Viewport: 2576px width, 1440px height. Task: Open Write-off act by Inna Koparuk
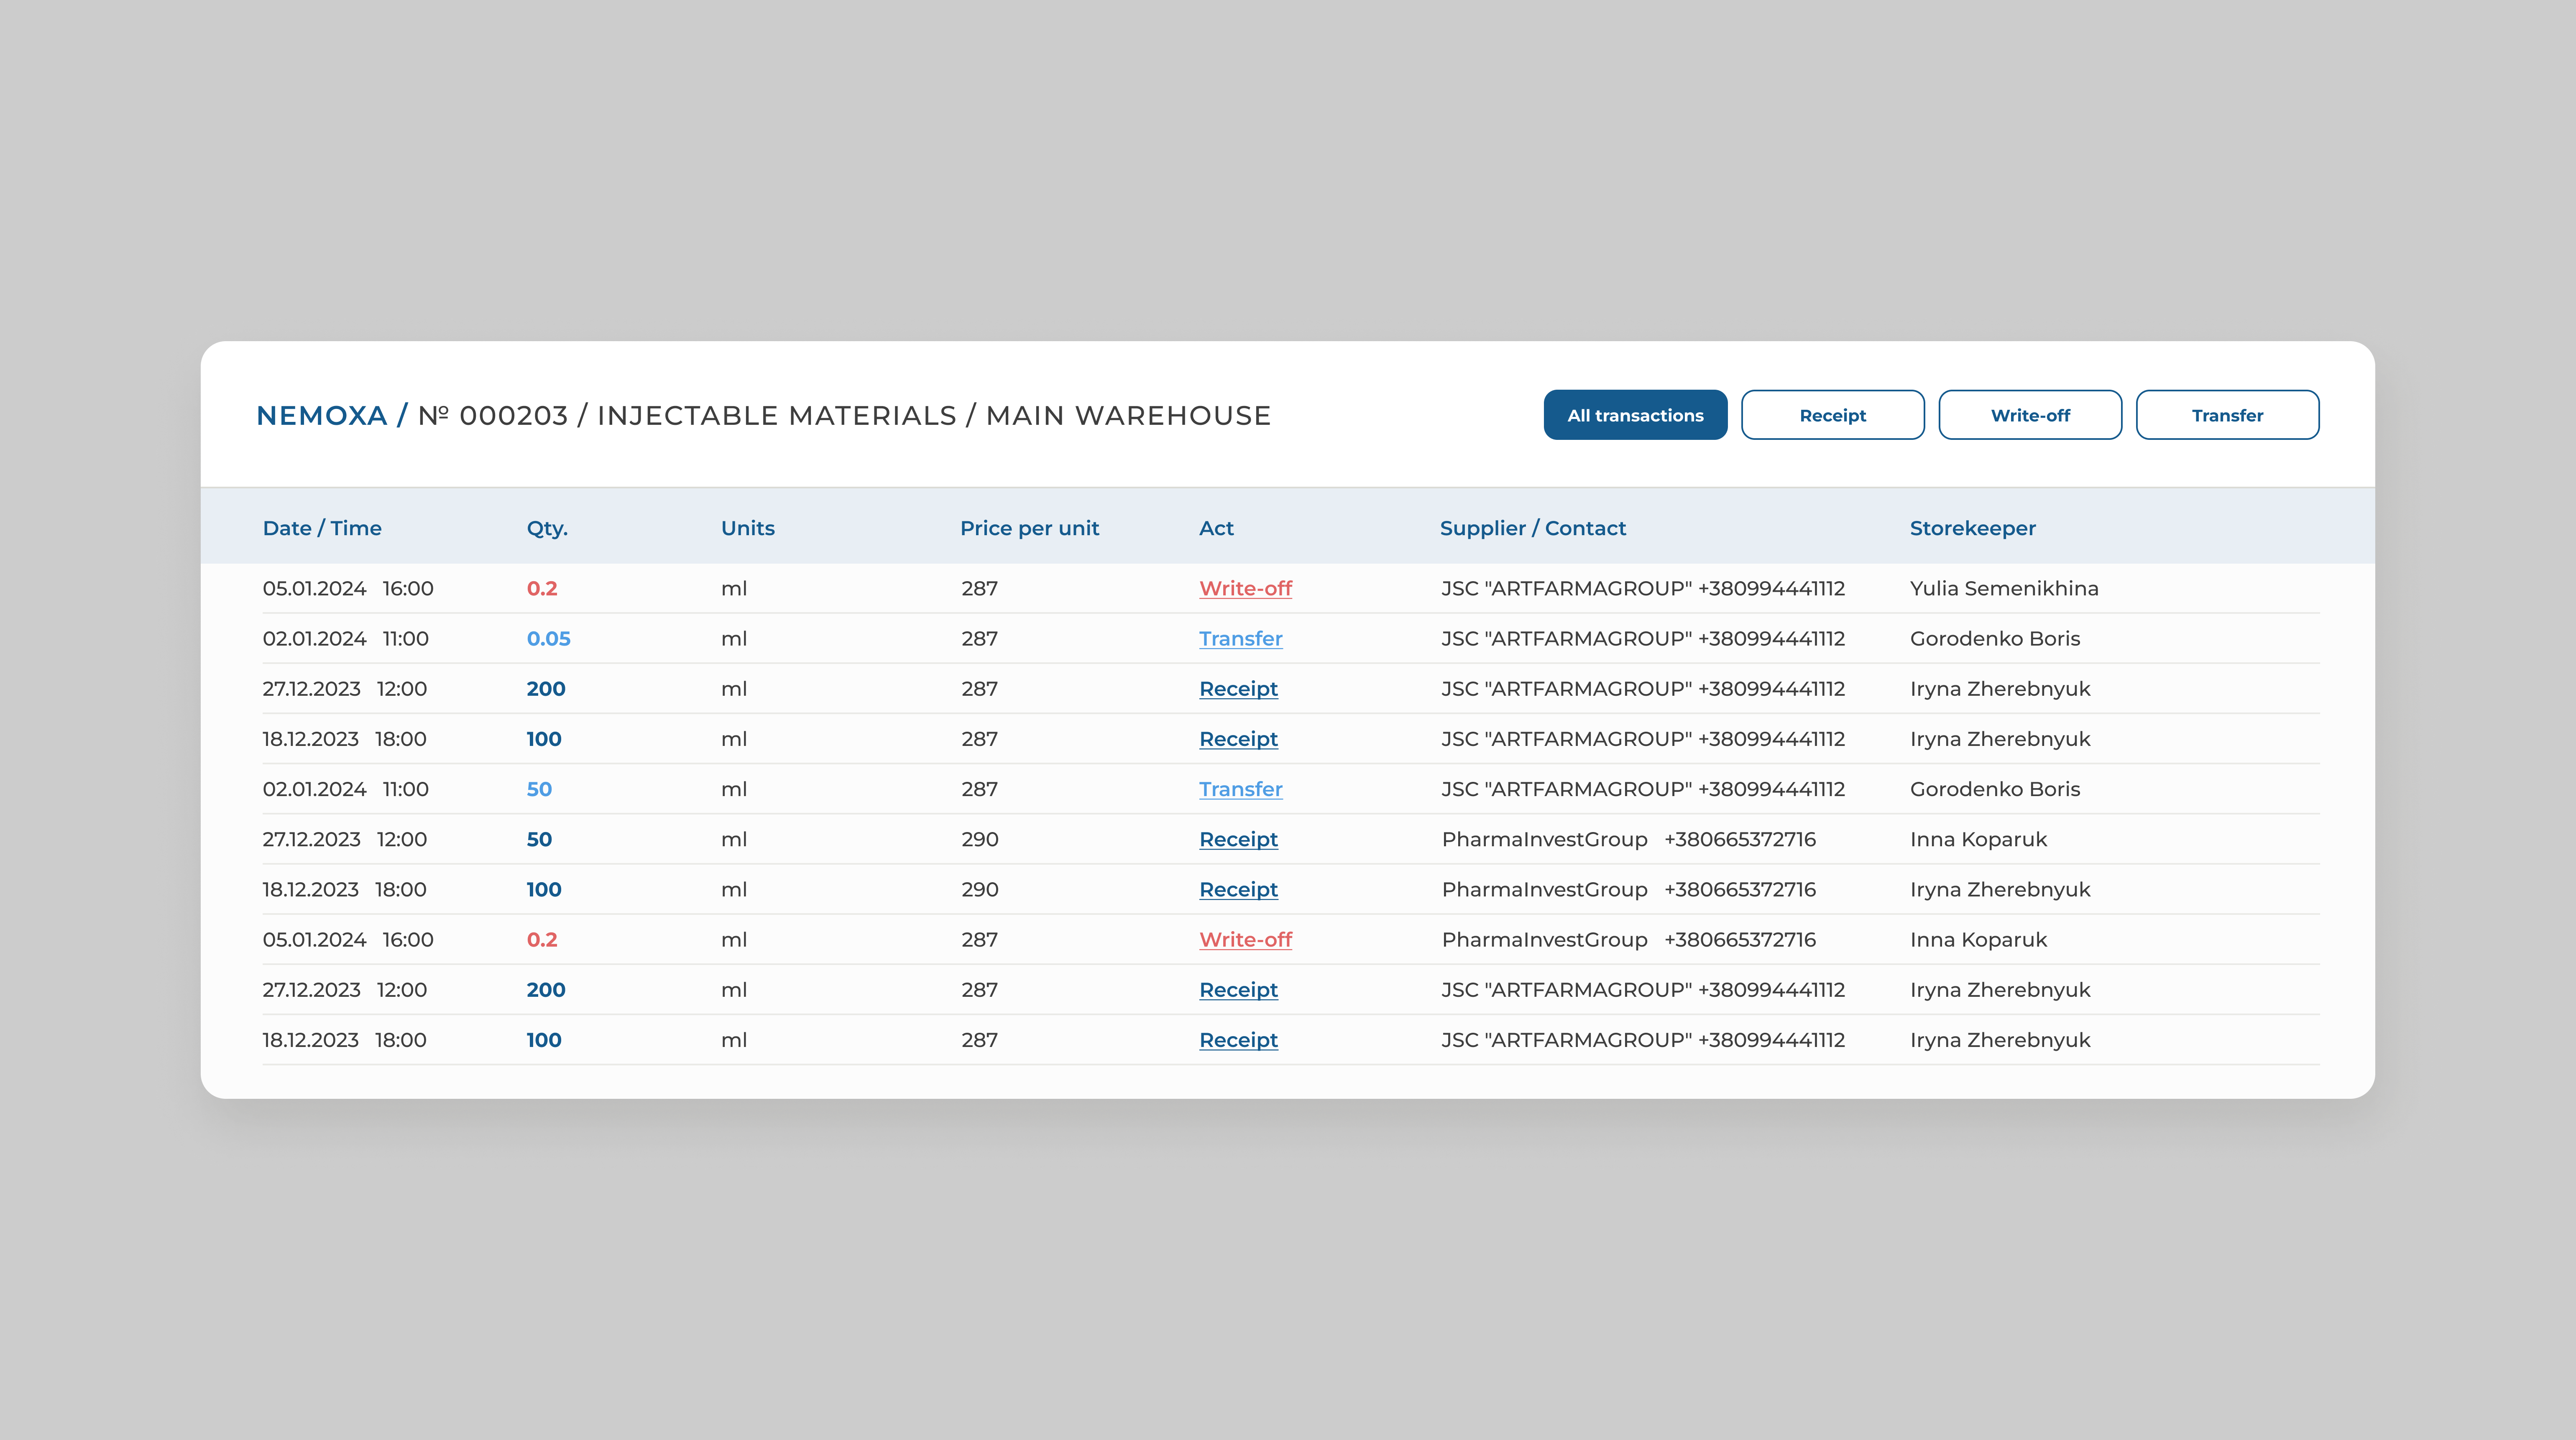click(x=1245, y=940)
